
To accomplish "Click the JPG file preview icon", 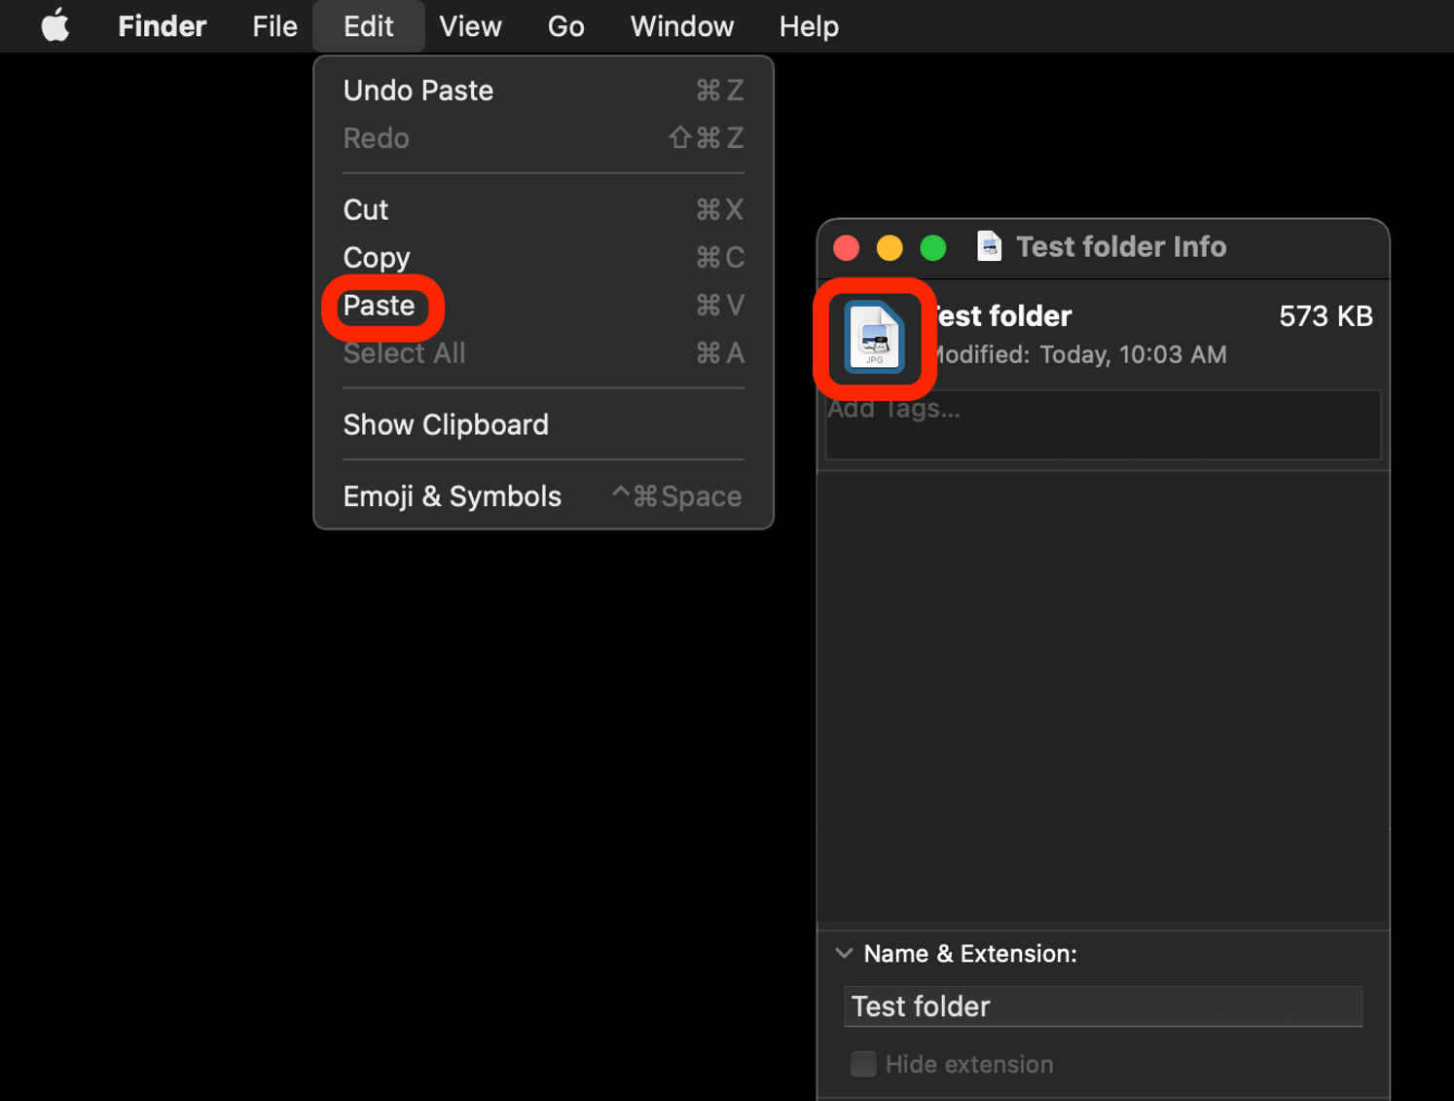I will pos(873,340).
